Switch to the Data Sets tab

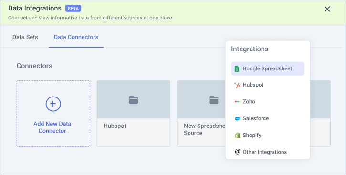[x=25, y=37]
